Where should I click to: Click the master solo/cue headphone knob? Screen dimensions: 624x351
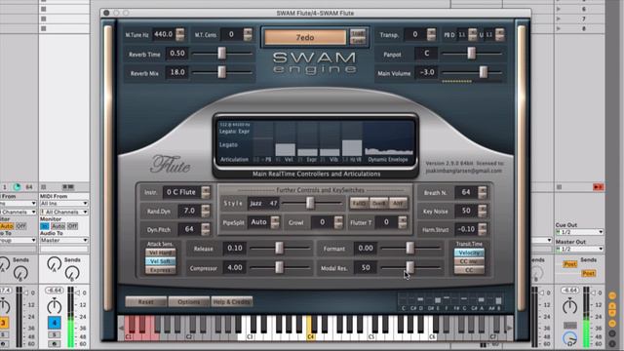click(569, 338)
